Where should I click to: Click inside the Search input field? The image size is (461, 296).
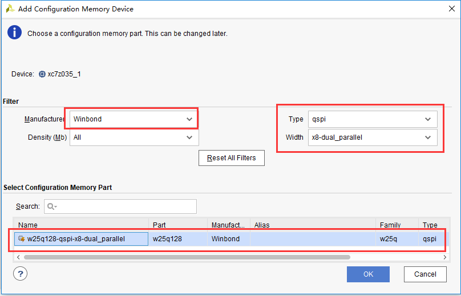click(x=120, y=206)
